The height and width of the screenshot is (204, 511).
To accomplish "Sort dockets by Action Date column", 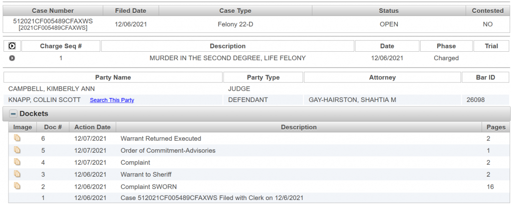I will 92,127.
